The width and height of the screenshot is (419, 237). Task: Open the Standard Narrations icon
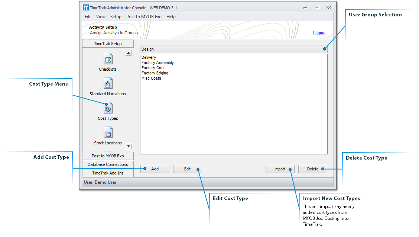(x=108, y=84)
